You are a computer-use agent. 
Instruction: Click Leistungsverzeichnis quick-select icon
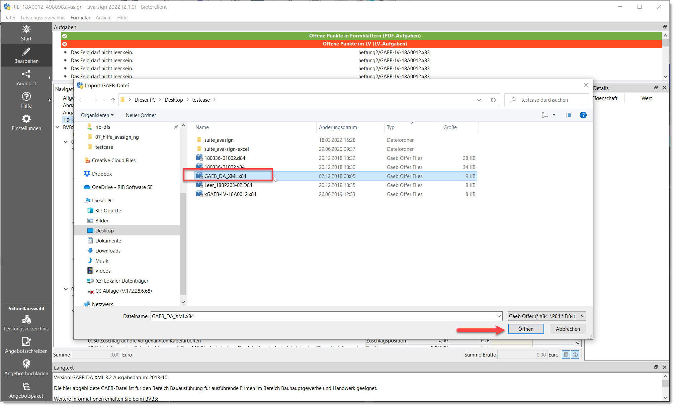(26, 320)
